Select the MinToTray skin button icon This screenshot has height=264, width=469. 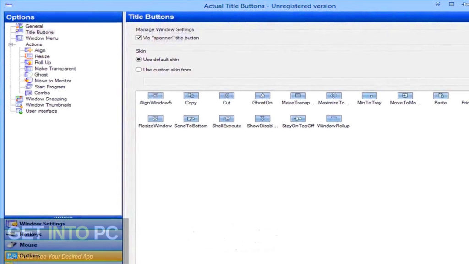369,95
